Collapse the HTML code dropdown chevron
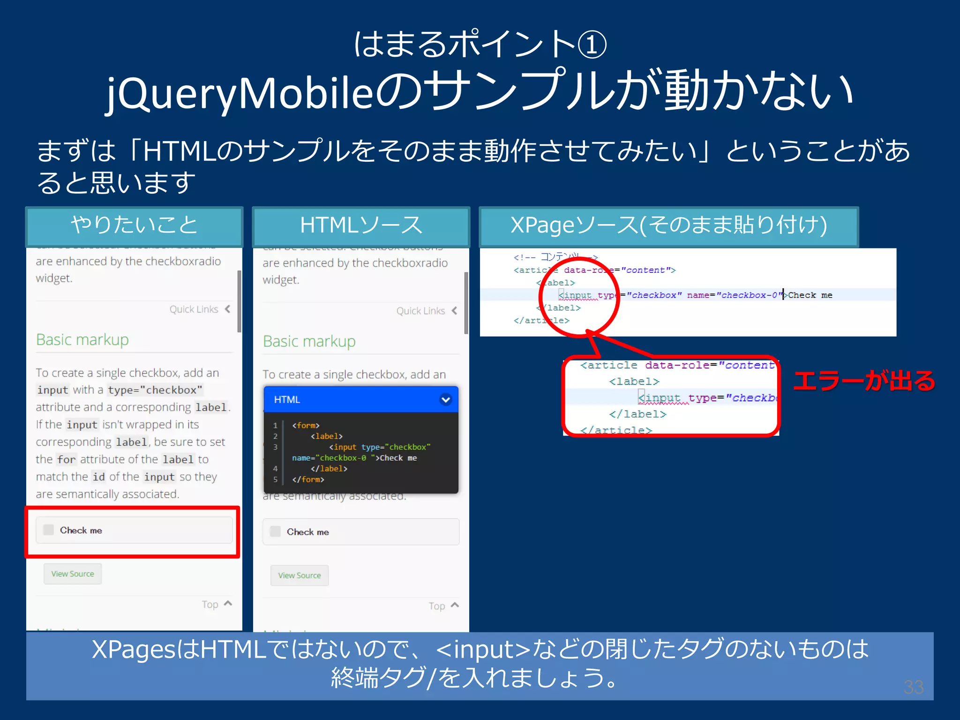 tap(445, 399)
